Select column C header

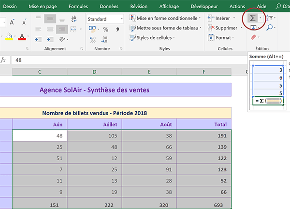tap(40, 72)
